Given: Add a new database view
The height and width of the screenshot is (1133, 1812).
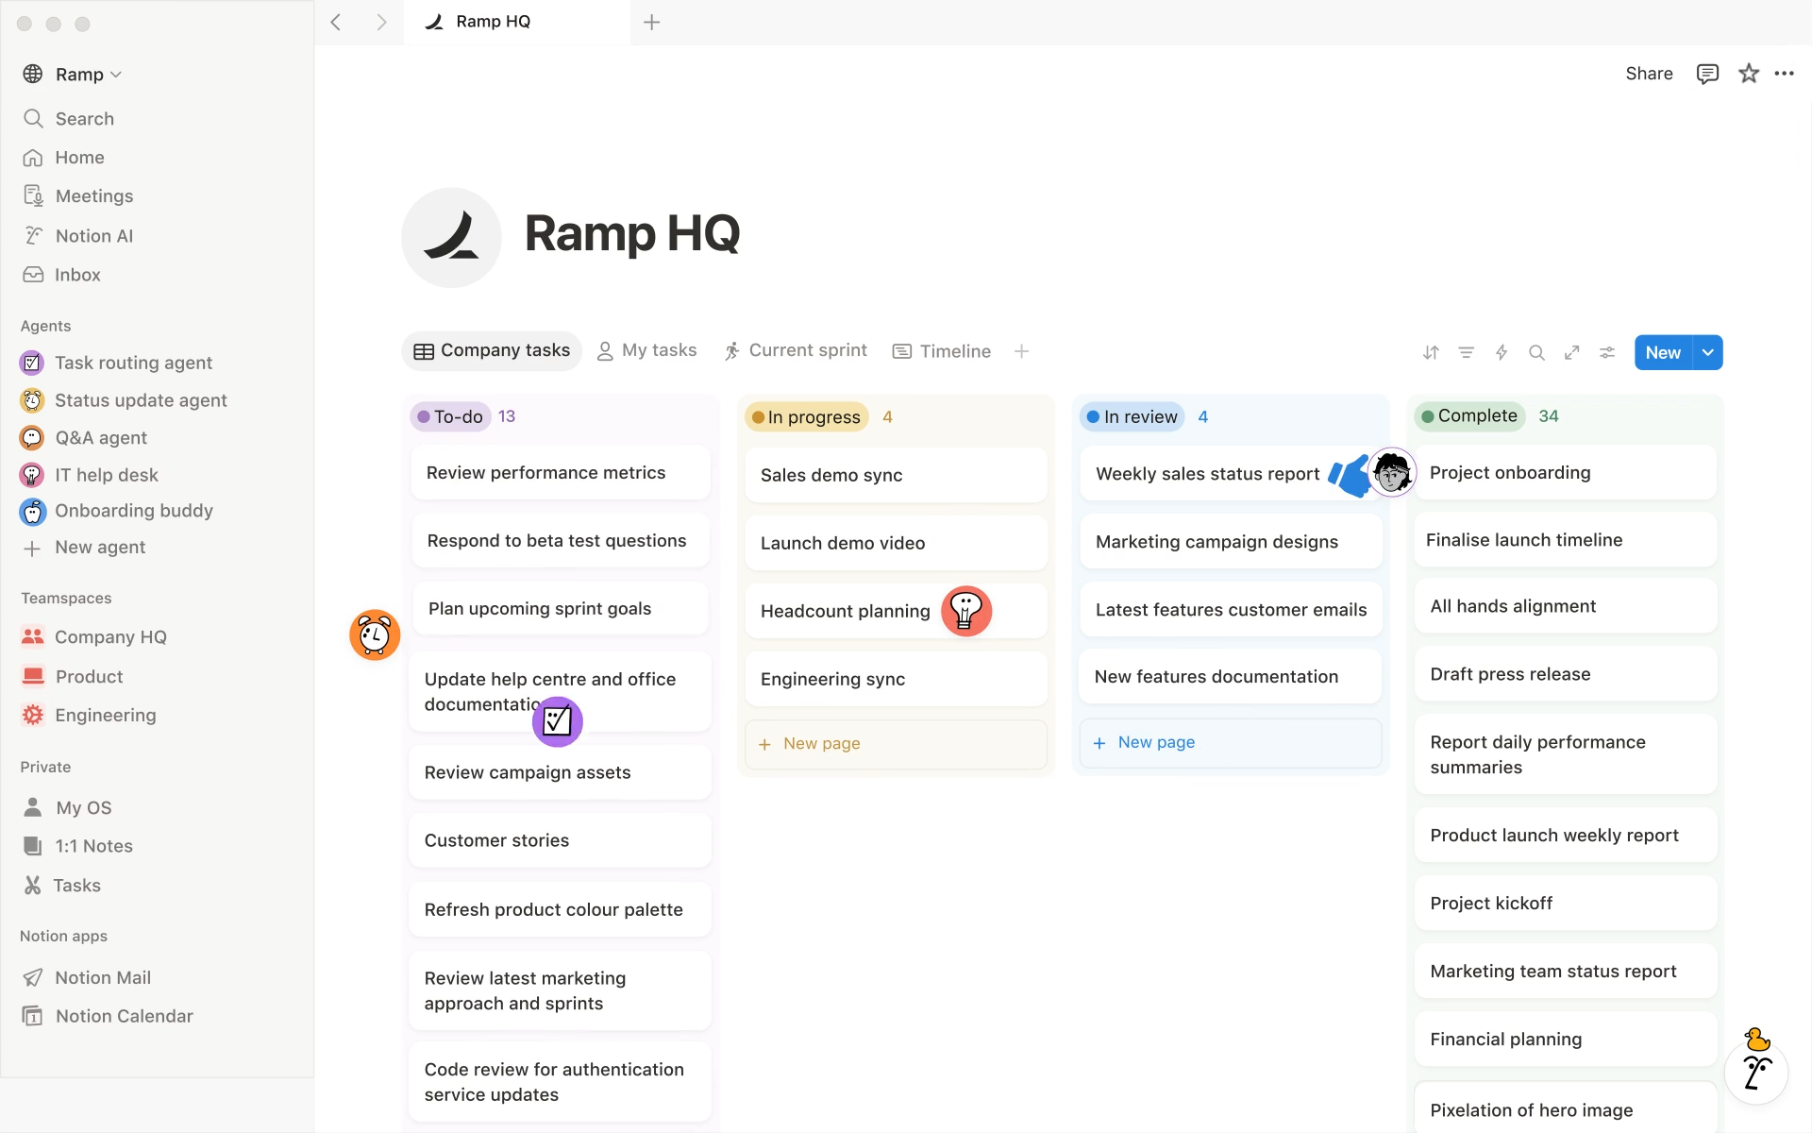Looking at the screenshot, I should [1021, 351].
